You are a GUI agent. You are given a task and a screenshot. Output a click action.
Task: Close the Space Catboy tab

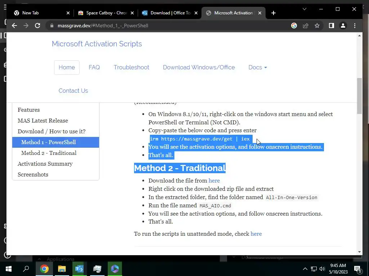tap(132, 13)
